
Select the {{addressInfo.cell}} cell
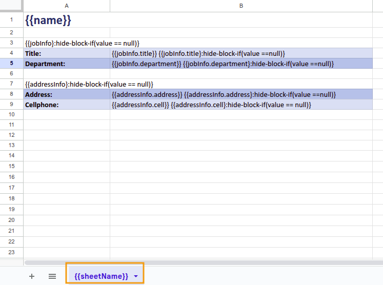pyautogui.click(x=241, y=105)
